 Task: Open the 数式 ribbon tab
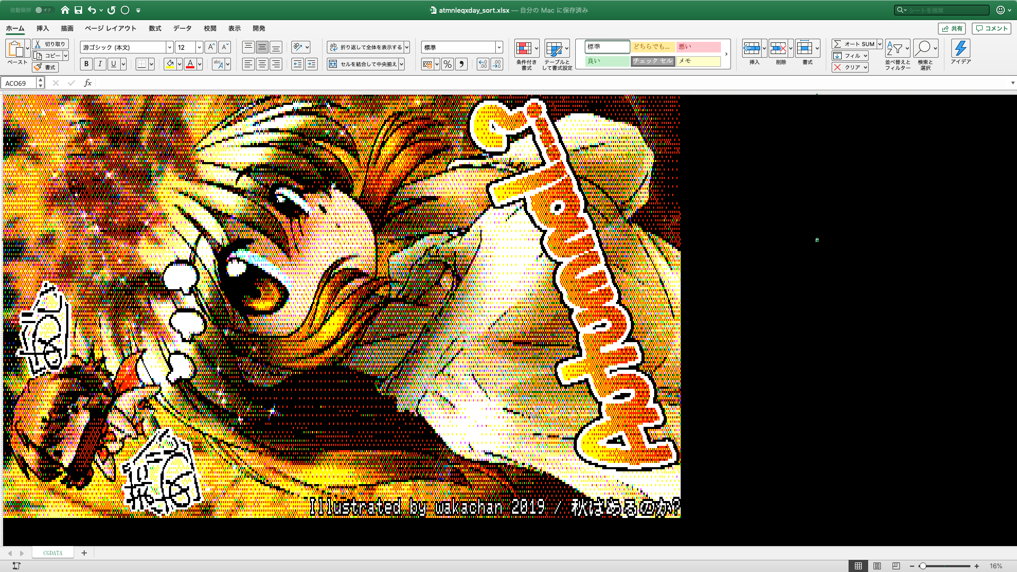(155, 29)
